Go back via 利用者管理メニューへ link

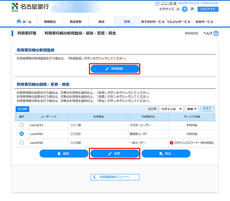[x=115, y=177]
